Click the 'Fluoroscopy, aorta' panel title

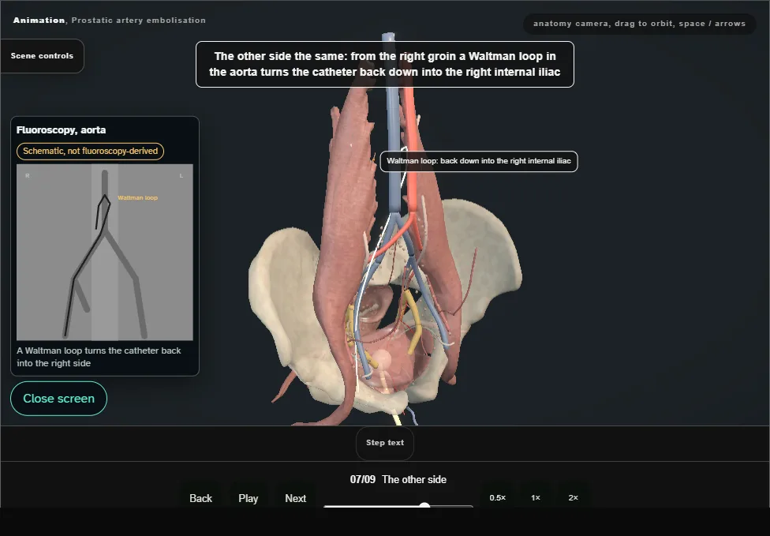(61, 130)
